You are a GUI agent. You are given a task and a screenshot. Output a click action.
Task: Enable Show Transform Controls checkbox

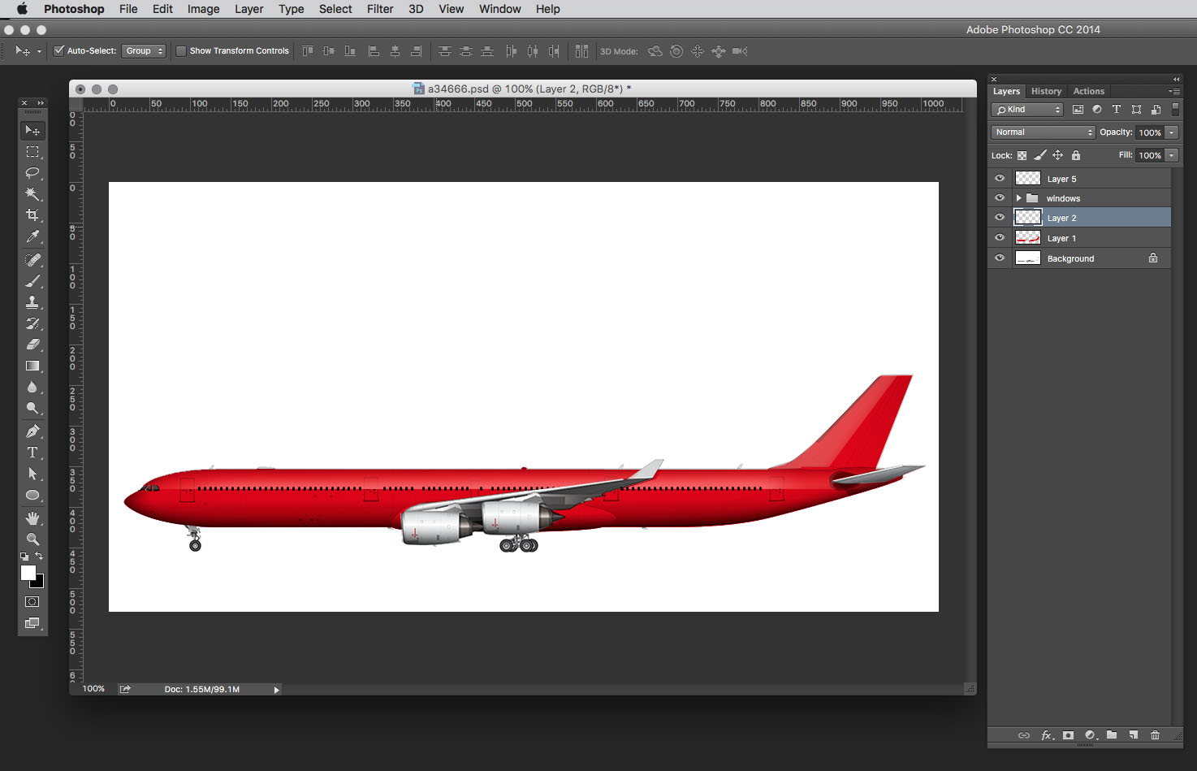coord(181,51)
